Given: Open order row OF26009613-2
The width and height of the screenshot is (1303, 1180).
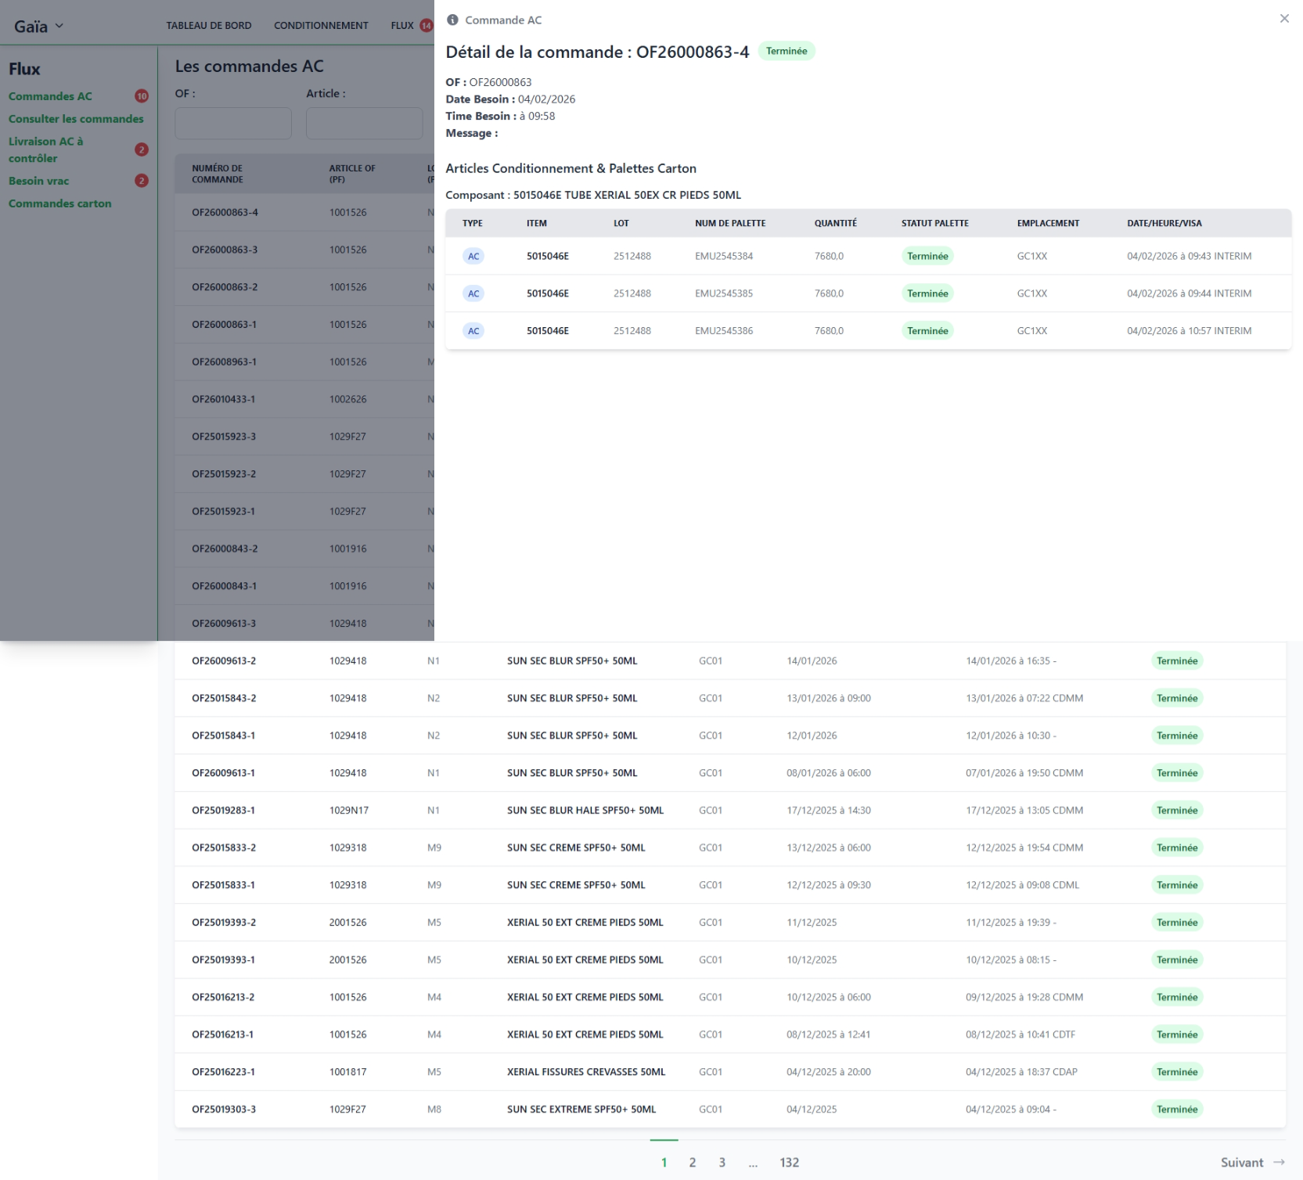Looking at the screenshot, I should point(730,661).
